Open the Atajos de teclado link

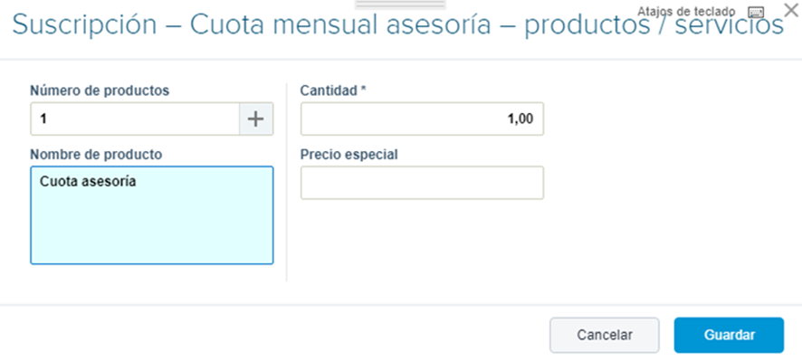click(686, 11)
